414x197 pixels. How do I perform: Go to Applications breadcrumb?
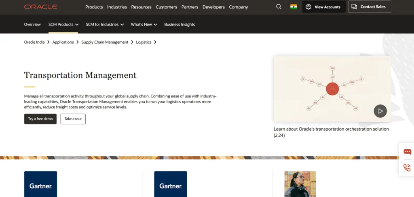point(63,42)
